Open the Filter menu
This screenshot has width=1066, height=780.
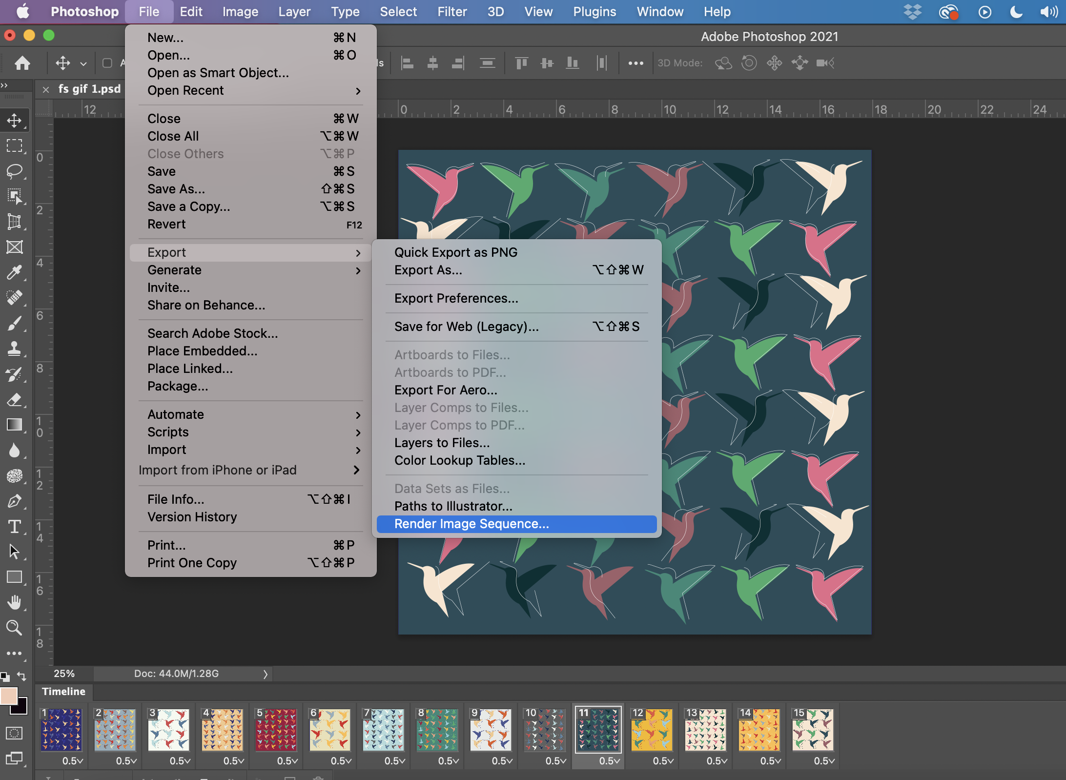[451, 12]
